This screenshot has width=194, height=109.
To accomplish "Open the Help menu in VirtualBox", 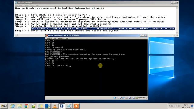I will 67,38.
